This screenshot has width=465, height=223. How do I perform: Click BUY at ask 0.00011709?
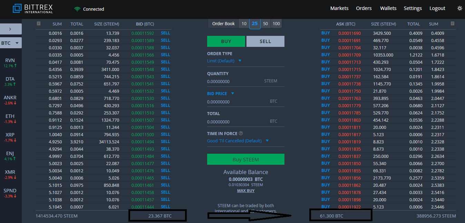[326, 55]
